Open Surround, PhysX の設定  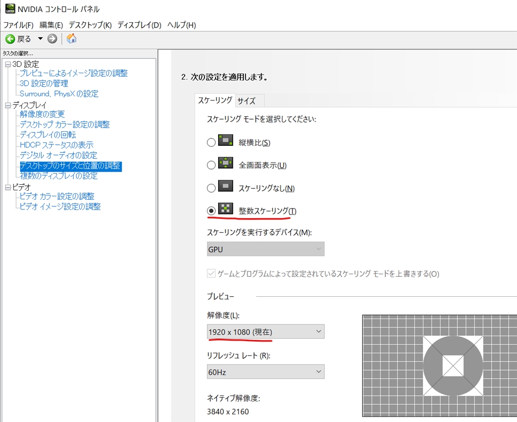click(59, 93)
